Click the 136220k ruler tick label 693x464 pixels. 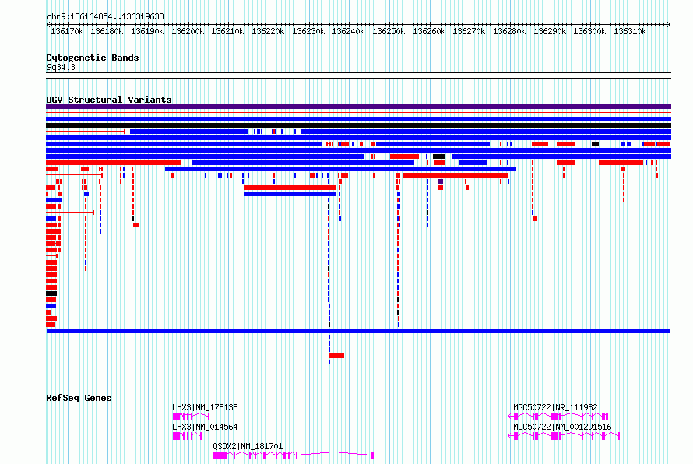[x=268, y=31]
